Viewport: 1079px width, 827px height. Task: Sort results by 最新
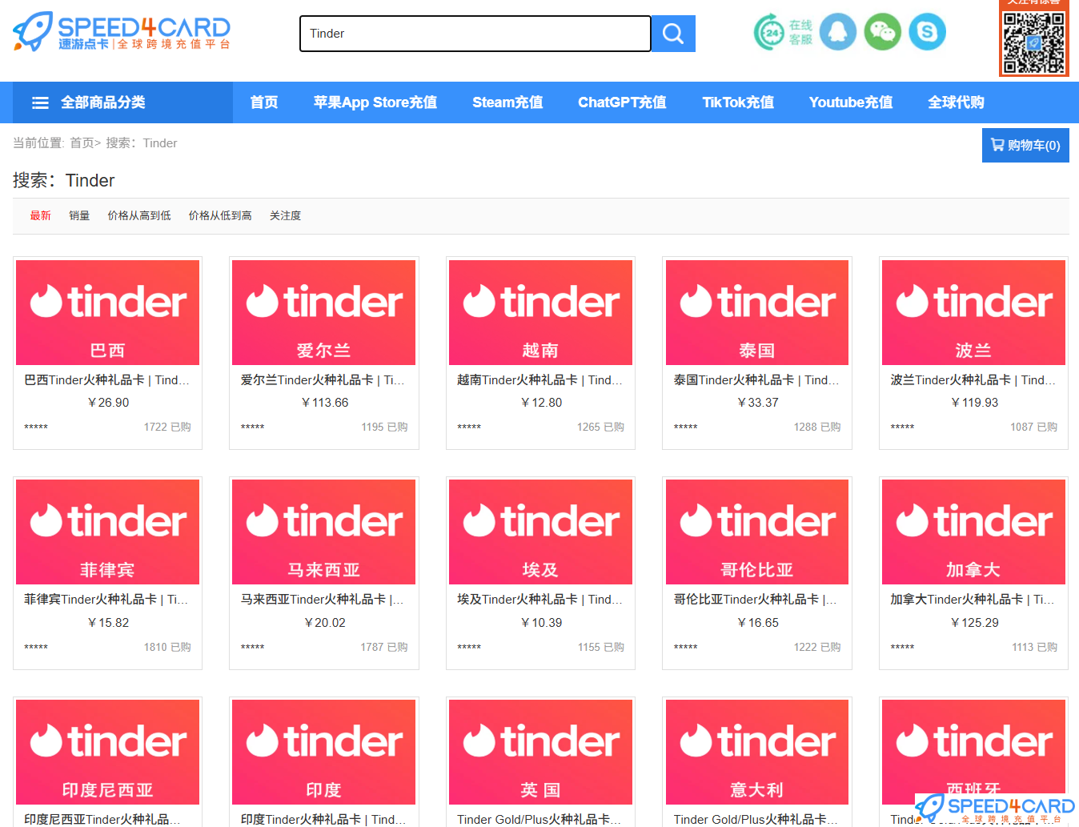[x=41, y=215]
